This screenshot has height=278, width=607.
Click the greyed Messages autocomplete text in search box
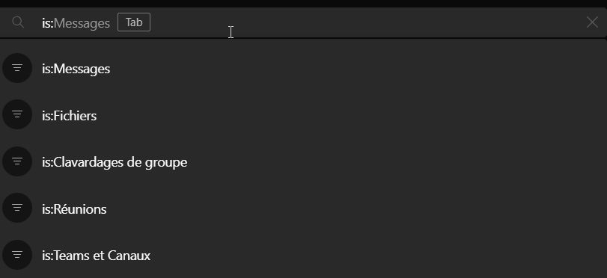(x=82, y=24)
